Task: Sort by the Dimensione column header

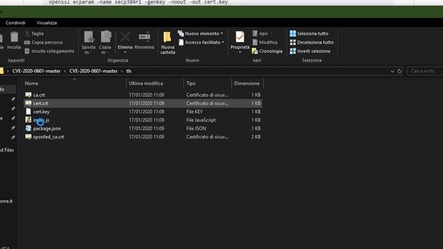Action: click(246, 83)
